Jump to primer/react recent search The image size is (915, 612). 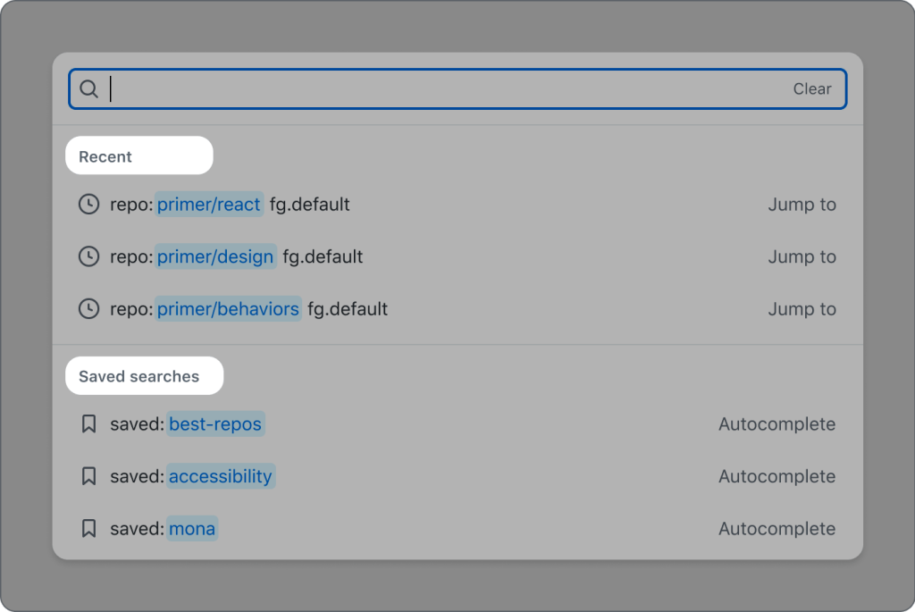pyautogui.click(x=802, y=205)
